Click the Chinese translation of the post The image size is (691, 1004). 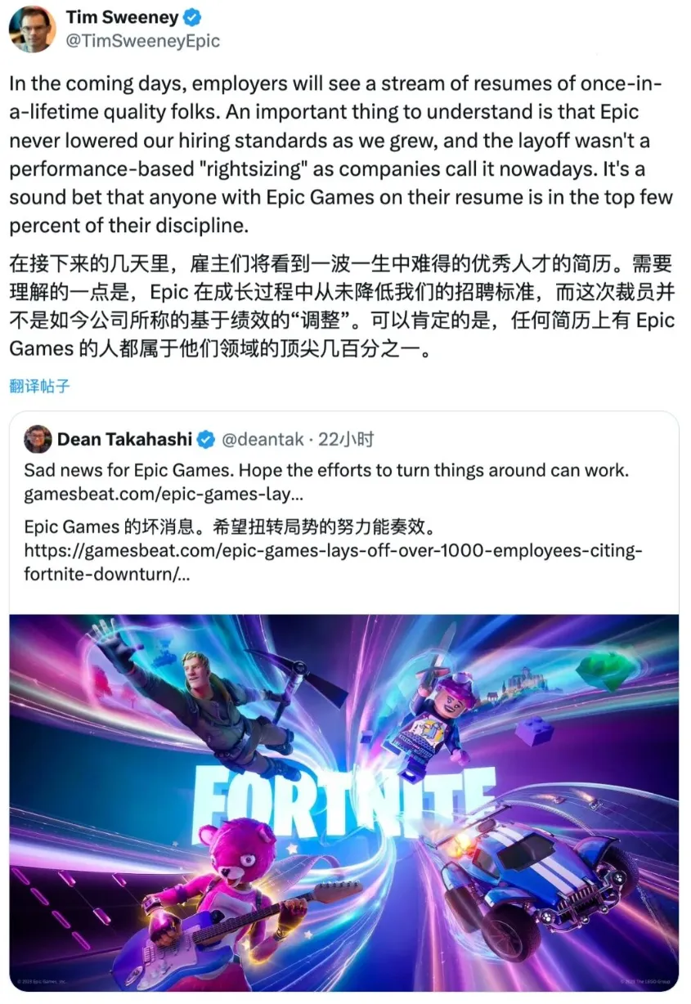coord(342,307)
